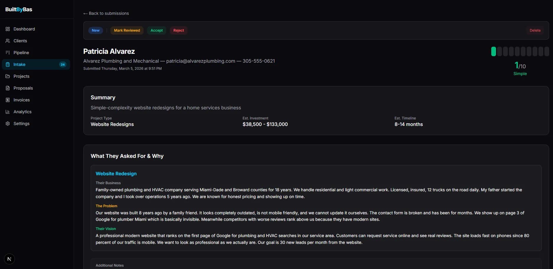Click the green complexity score bar
This screenshot has height=269, width=553.
493,51
